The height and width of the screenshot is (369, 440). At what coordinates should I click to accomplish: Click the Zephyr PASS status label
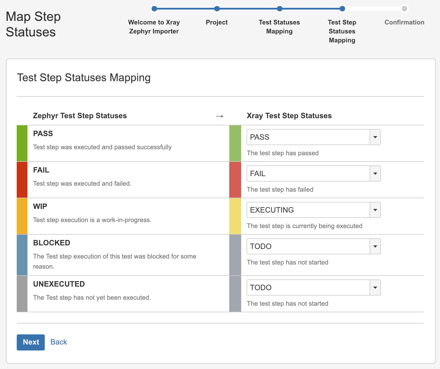click(43, 133)
